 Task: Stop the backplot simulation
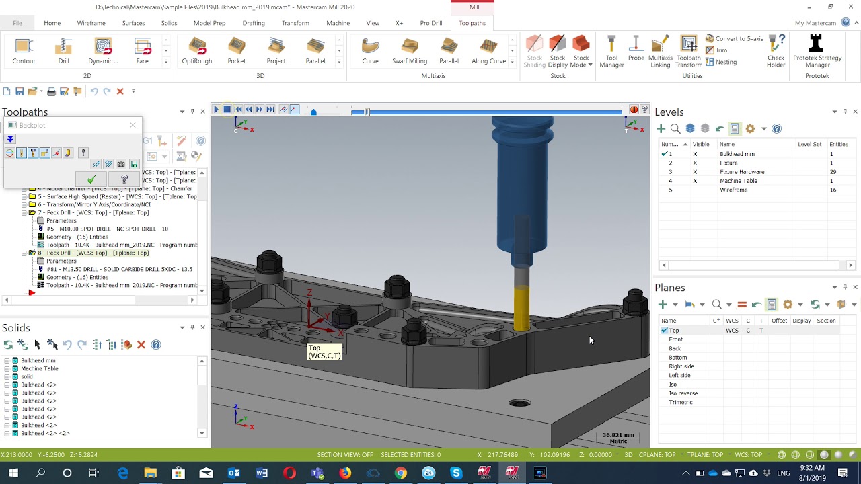click(x=227, y=110)
